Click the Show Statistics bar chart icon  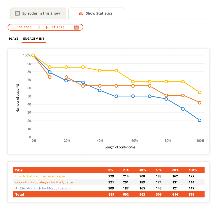click(x=81, y=13)
